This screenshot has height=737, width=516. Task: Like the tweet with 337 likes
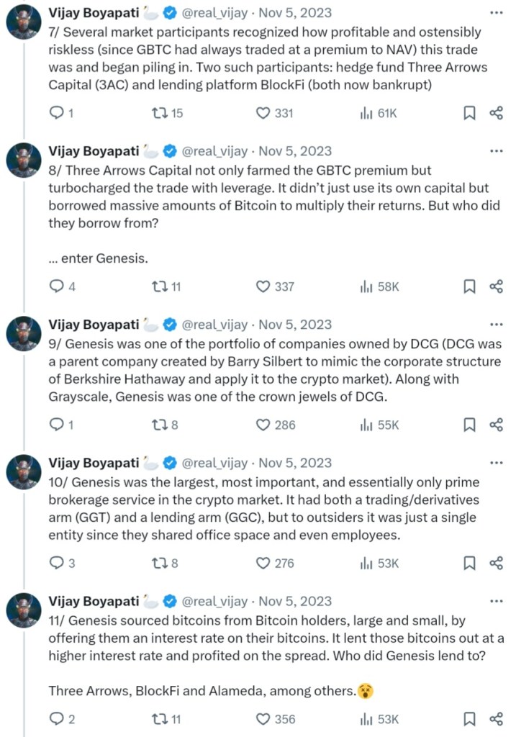pos(263,286)
